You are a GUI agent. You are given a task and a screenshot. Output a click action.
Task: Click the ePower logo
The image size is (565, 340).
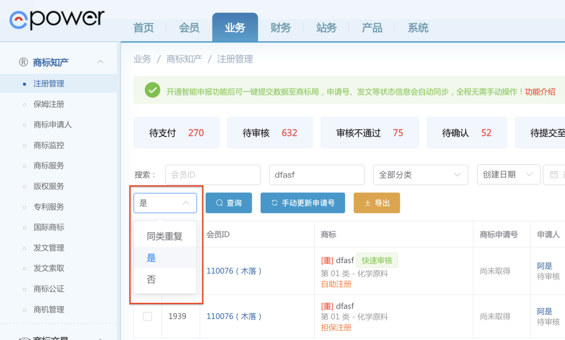click(x=57, y=19)
